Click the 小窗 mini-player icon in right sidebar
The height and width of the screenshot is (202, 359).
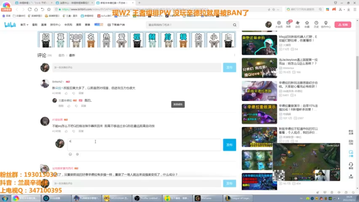[x=351, y=154]
